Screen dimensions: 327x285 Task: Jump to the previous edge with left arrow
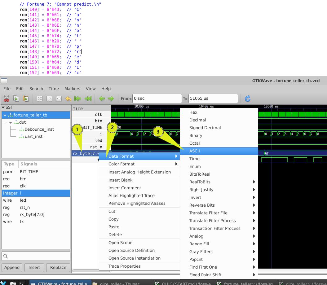[102, 99]
